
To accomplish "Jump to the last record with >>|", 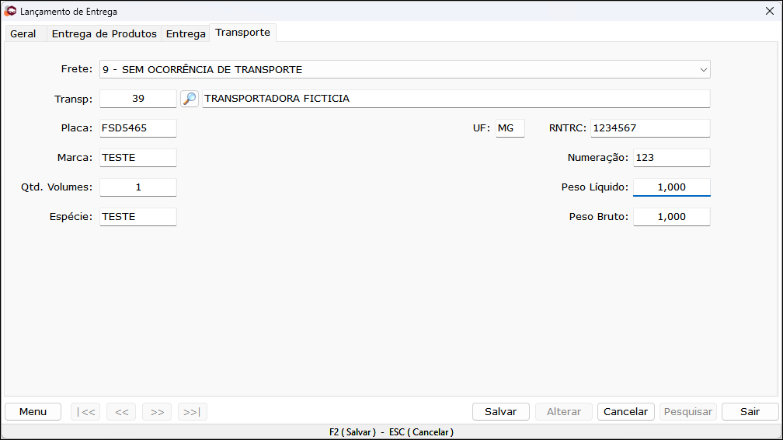I will tap(193, 411).
